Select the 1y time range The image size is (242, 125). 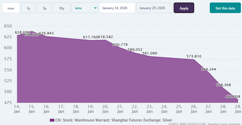pyautogui.click(x=28, y=8)
